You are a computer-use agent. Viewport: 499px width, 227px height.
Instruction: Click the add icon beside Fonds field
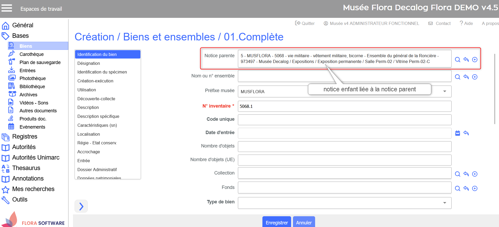475,188
